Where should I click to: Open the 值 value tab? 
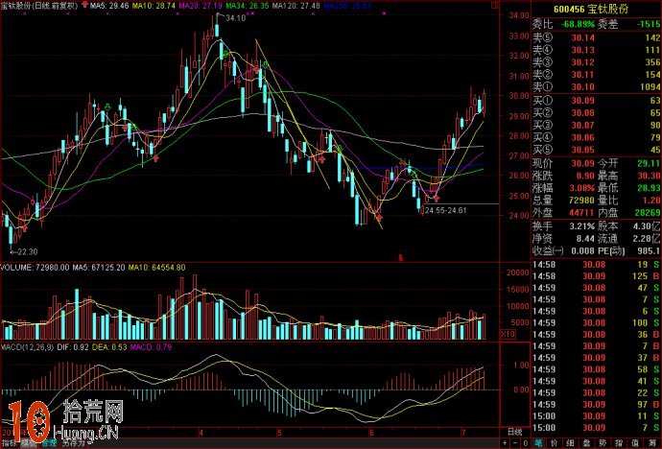[x=634, y=443]
